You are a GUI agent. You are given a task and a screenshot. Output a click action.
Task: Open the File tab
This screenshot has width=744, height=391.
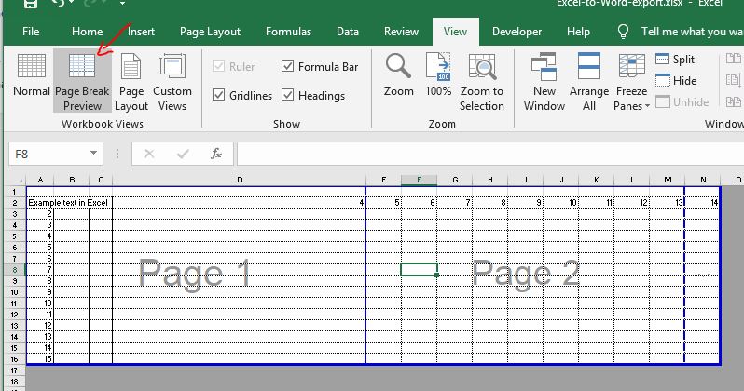31,32
